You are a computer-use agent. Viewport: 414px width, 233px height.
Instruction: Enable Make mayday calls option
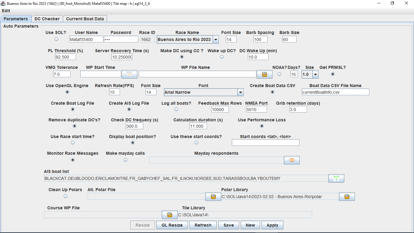[125, 160]
